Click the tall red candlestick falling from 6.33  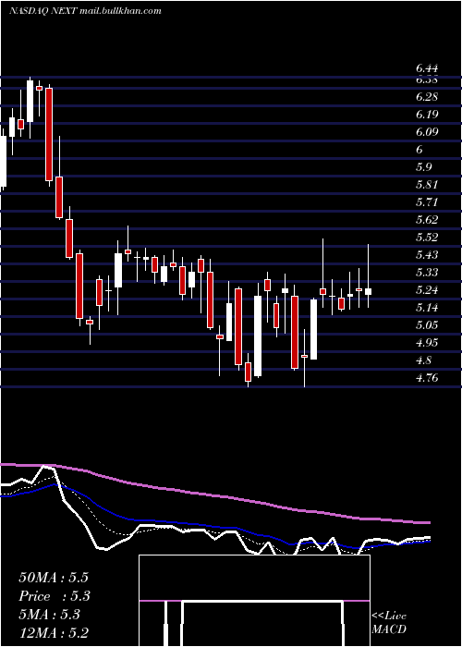(49, 135)
